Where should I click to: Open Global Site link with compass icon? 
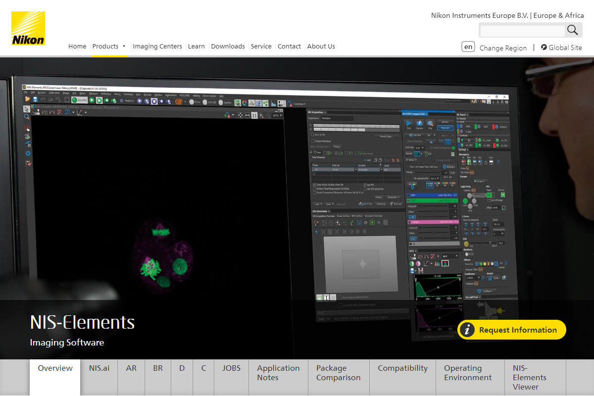click(562, 48)
